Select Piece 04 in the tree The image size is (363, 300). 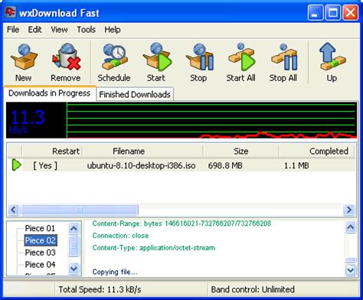point(40,265)
